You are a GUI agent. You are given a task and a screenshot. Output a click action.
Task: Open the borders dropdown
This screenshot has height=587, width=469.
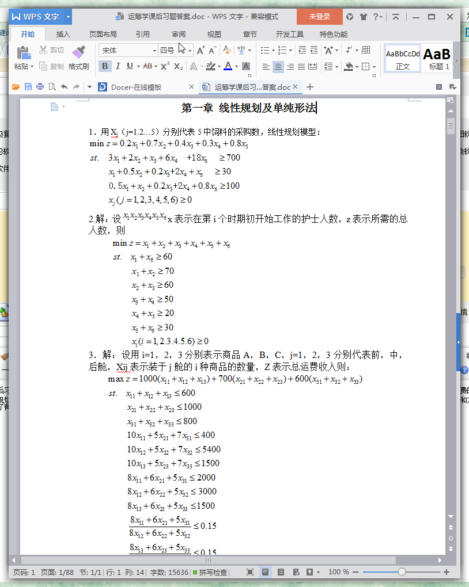(x=374, y=67)
